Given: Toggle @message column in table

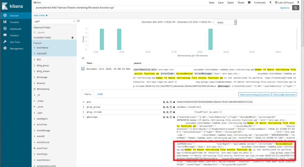Looking at the screenshot, I should (x=171, y=118).
